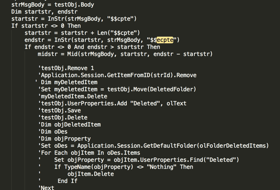This screenshot has height=190, width=280.
Task: Click the "'myDeletedItem.Delete" comment line
Action: click(x=73, y=96)
